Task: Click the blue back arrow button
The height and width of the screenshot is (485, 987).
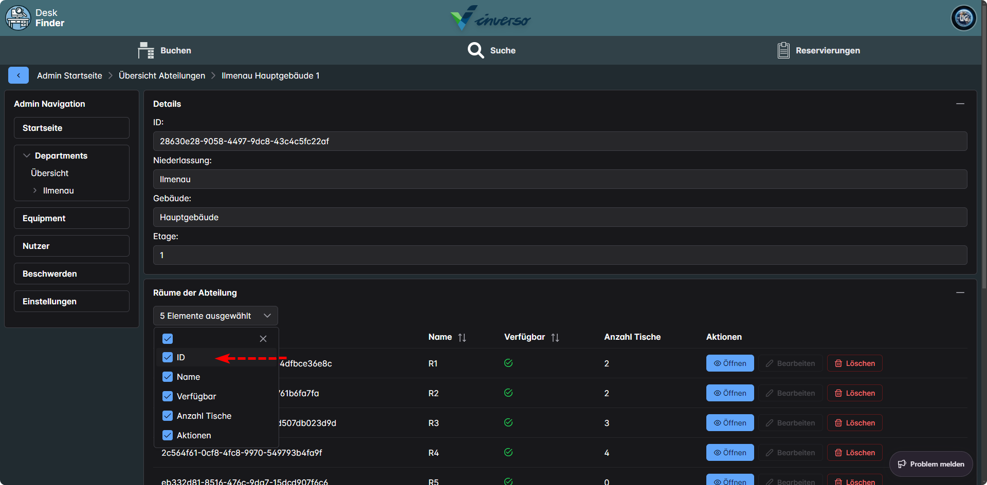Action: 19,75
